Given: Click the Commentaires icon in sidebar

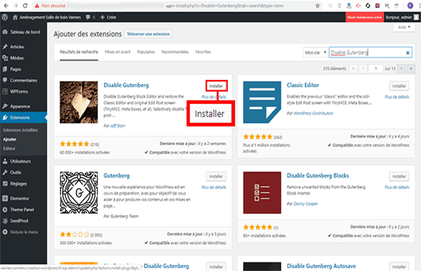Looking at the screenshot, I should point(5,80).
